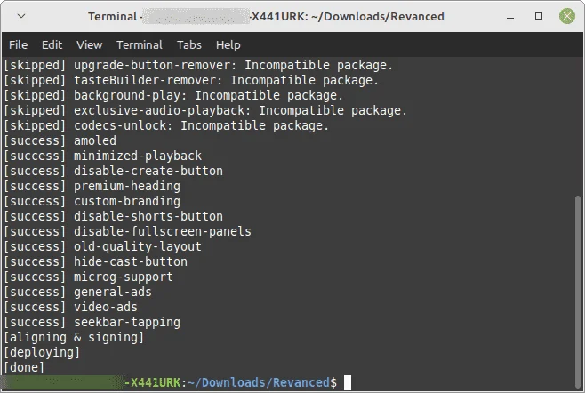This screenshot has width=585, height=393.
Task: Click the '~/Downloads/Revanced' prompt path
Action: [x=259, y=382]
